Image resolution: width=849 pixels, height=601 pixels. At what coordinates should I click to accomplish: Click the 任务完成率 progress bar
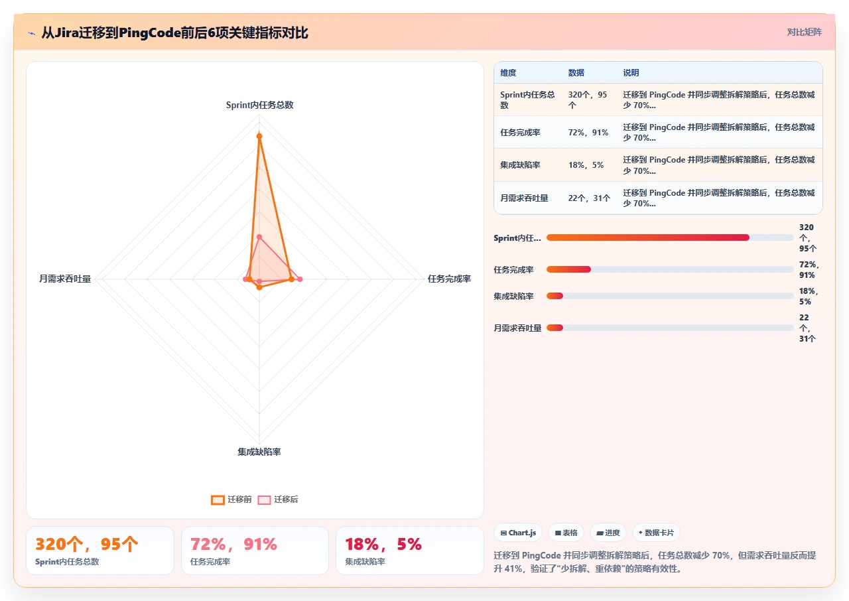coord(670,269)
